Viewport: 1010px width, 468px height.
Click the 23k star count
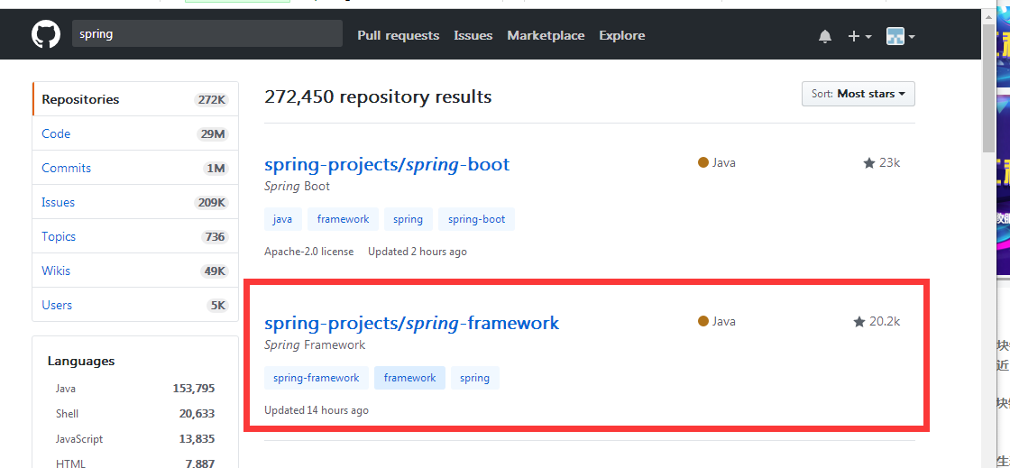tap(889, 163)
